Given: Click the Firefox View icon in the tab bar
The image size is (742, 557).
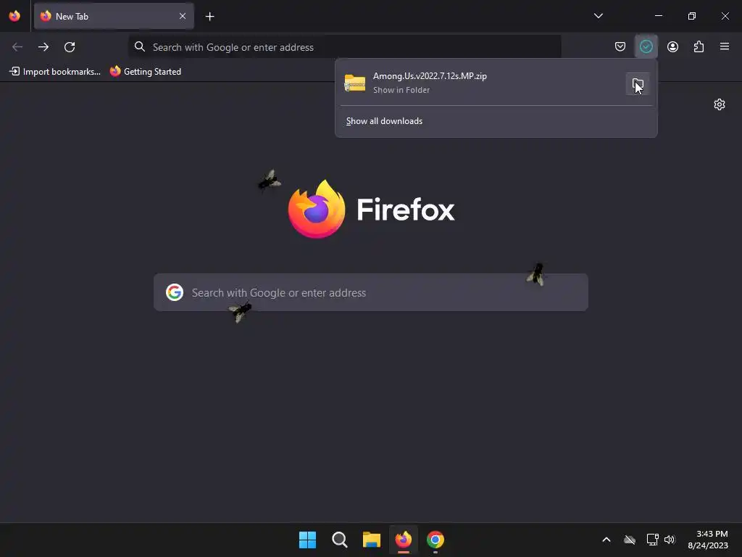Looking at the screenshot, I should 14,16.
